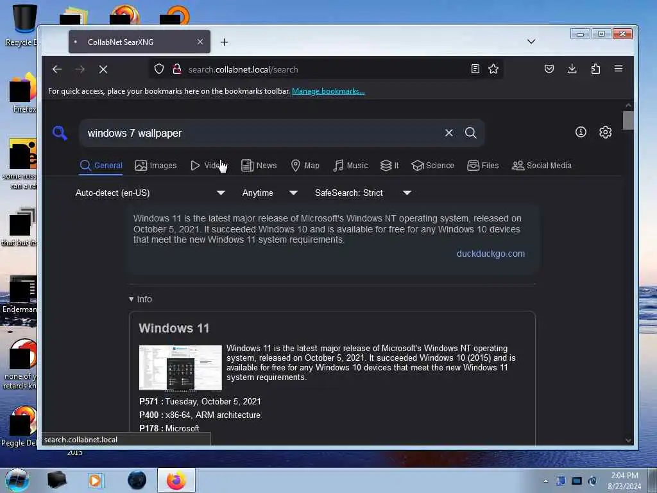Image resolution: width=657 pixels, height=493 pixels.
Task: Submit search with magnifier button
Action: (x=470, y=133)
